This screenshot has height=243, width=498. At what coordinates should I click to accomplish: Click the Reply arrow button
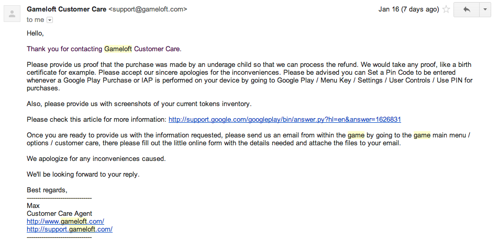(466, 9)
